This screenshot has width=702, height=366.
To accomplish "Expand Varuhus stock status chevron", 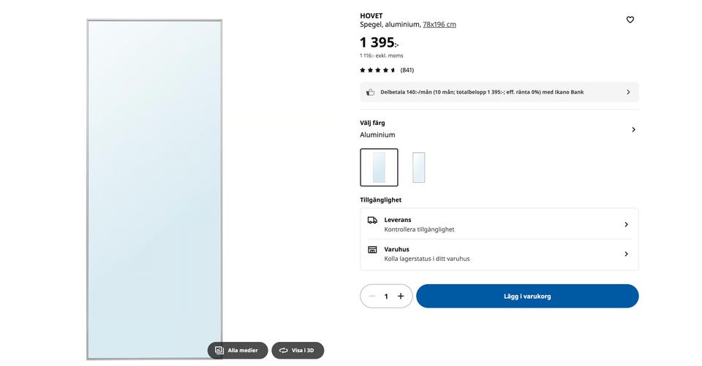I will 626,254.
